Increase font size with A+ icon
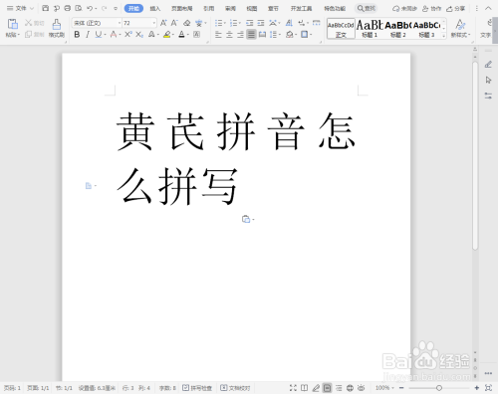498x394 pixels. click(163, 23)
